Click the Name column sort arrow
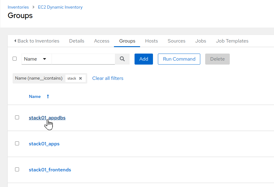Image resolution: width=274 pixels, height=187 pixels. coord(48,96)
